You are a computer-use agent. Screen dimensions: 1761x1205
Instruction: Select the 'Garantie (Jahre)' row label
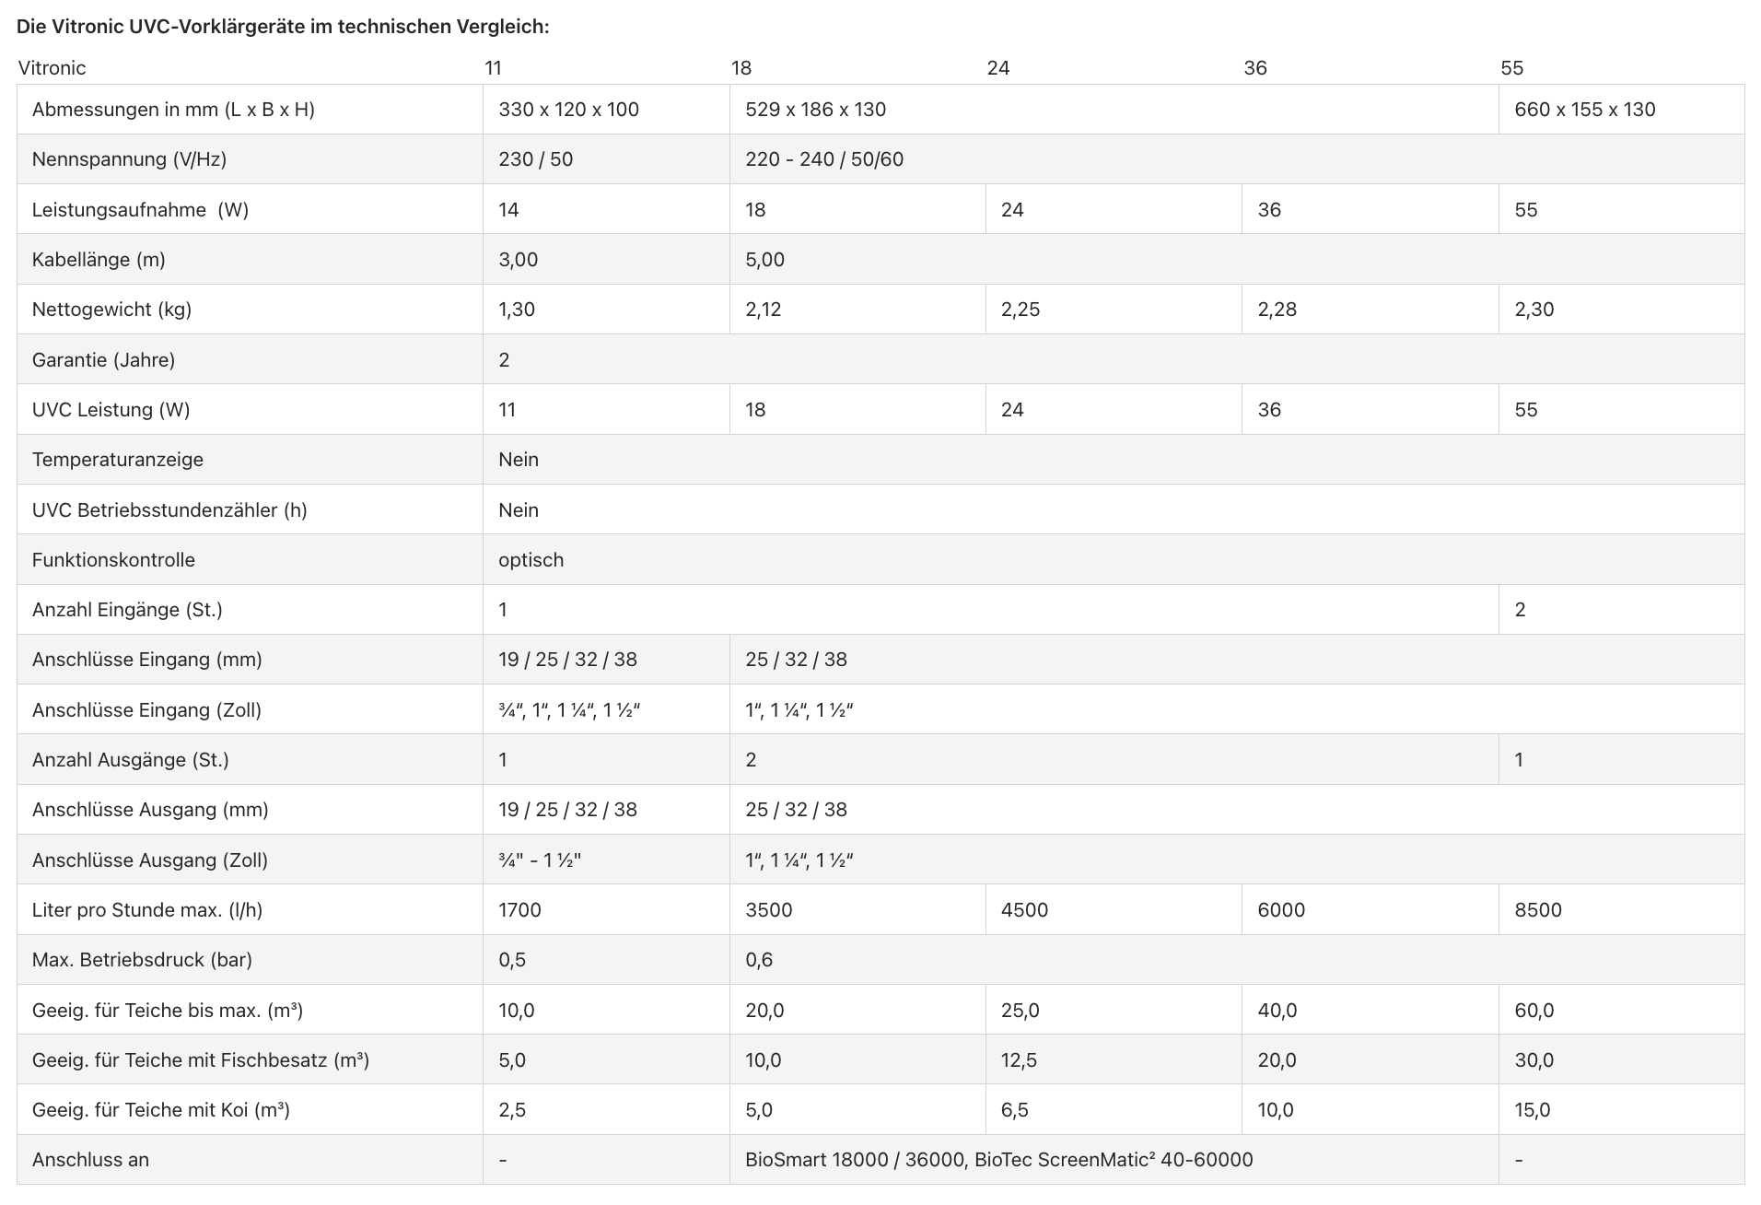103,360
